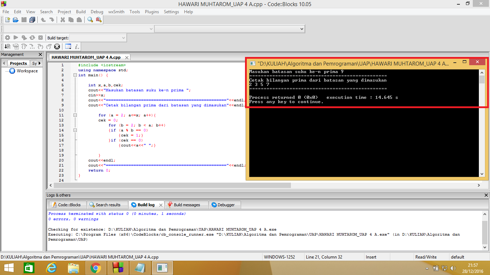Open the Search menu

click(x=46, y=12)
